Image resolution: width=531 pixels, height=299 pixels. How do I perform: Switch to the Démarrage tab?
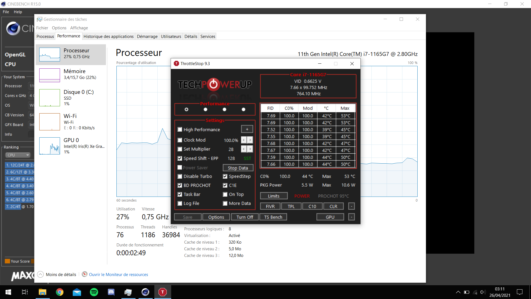[147, 36]
